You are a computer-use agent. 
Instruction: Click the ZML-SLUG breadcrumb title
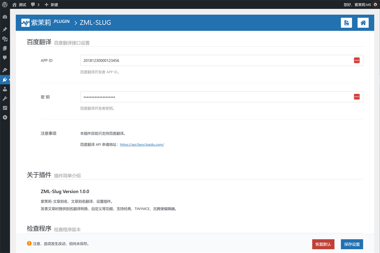[x=95, y=23]
